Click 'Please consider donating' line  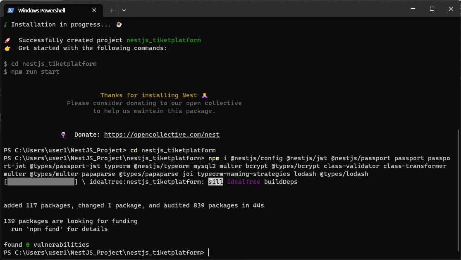click(x=154, y=104)
